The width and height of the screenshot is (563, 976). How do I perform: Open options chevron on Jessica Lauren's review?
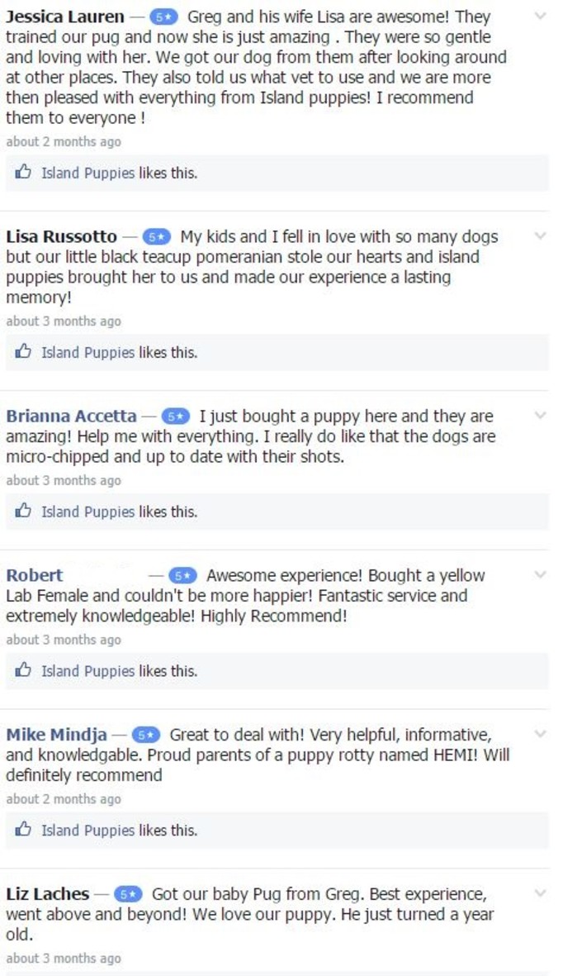pyautogui.click(x=540, y=17)
